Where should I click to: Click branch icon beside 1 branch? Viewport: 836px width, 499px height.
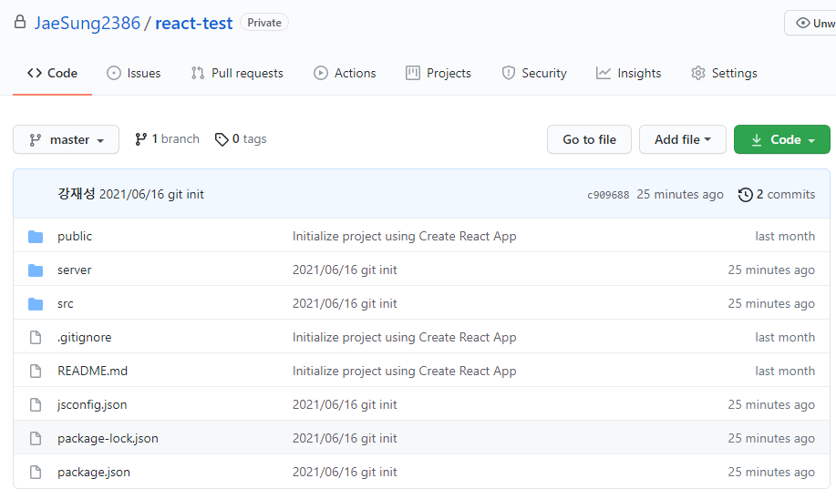click(x=140, y=139)
